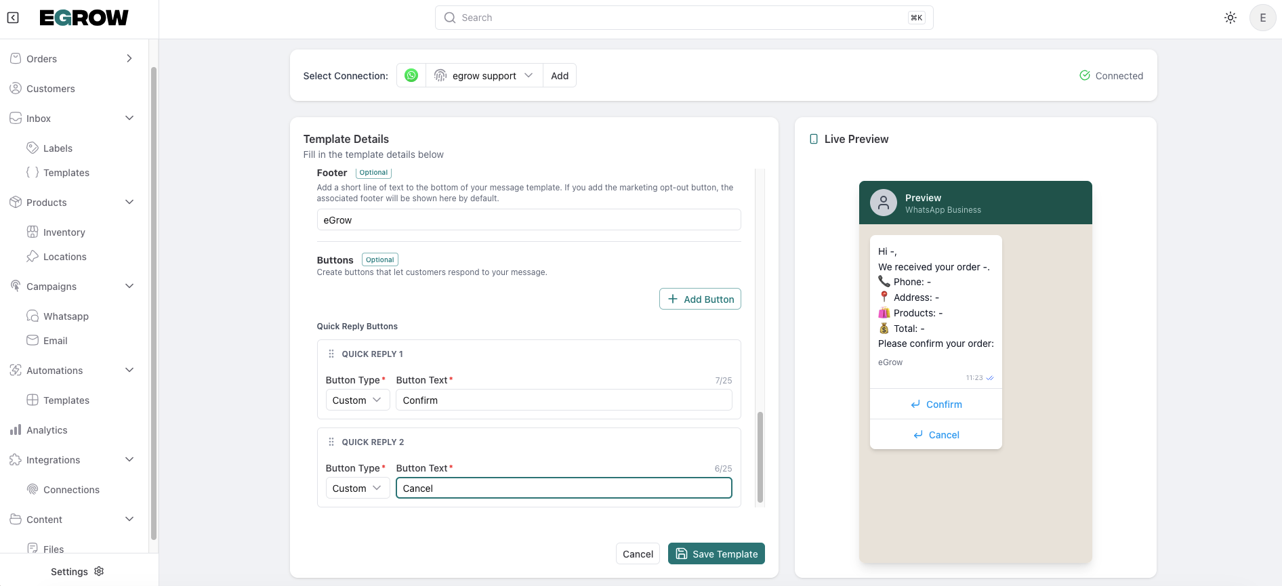Grab the Quick Reply 2 drag handle
This screenshot has width=1282, height=586.
[x=331, y=442]
